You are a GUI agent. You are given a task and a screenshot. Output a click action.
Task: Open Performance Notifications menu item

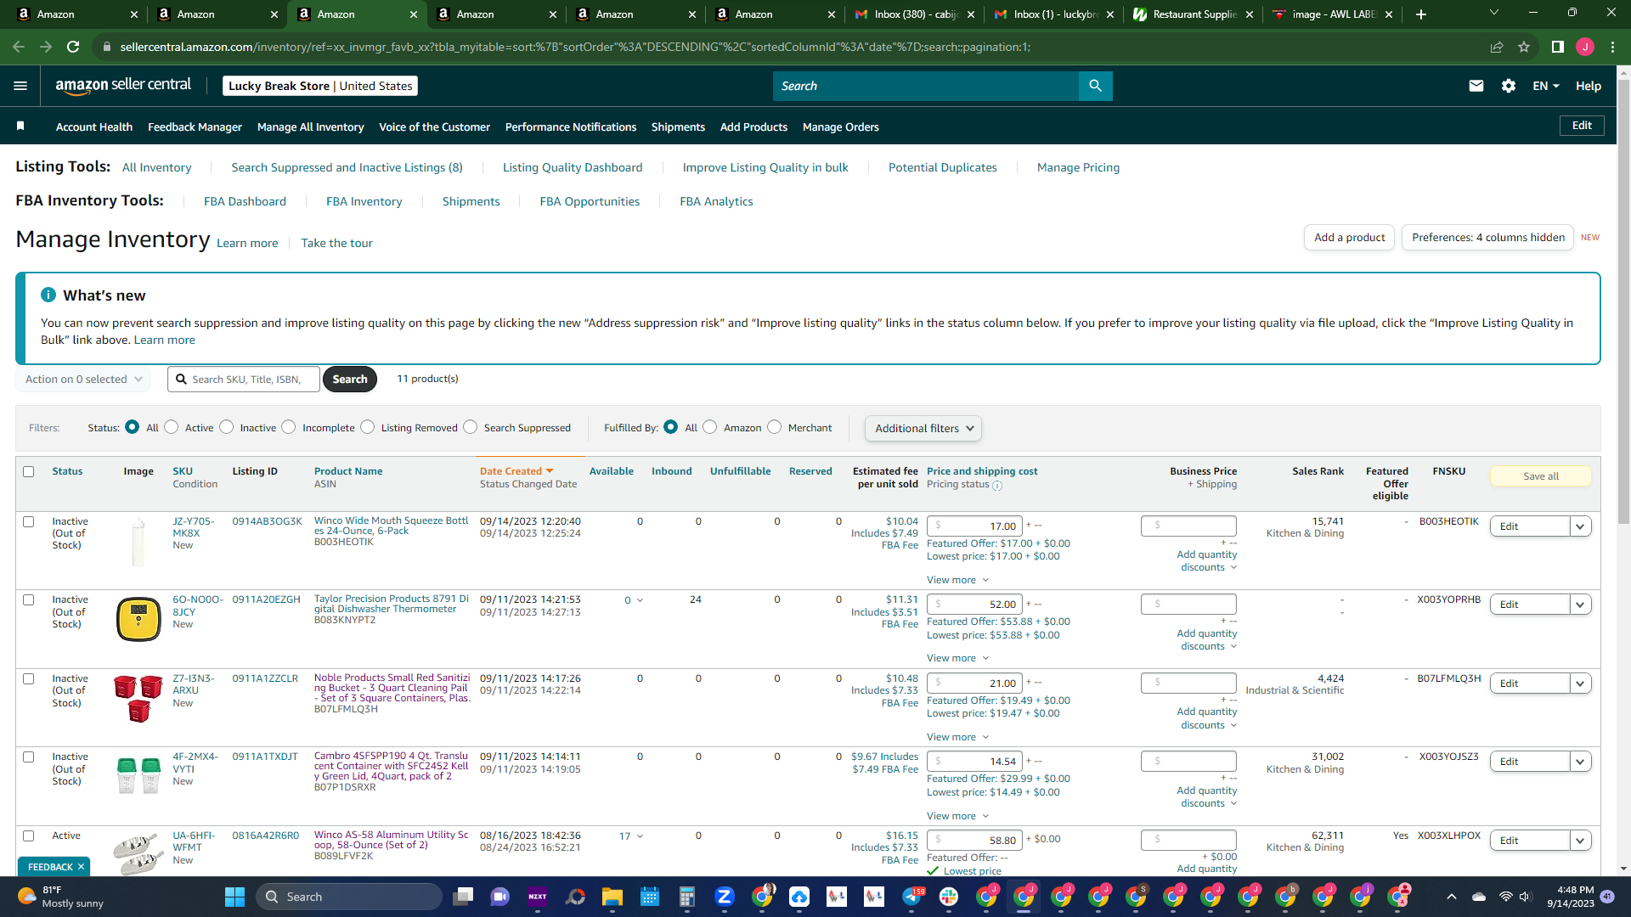pyautogui.click(x=571, y=127)
